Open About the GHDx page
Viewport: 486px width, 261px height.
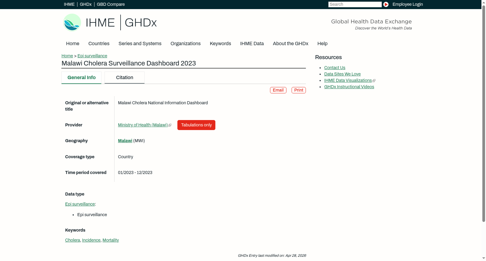(290, 44)
